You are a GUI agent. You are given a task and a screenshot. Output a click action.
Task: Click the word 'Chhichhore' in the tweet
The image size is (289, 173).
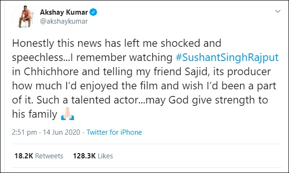(x=51, y=71)
